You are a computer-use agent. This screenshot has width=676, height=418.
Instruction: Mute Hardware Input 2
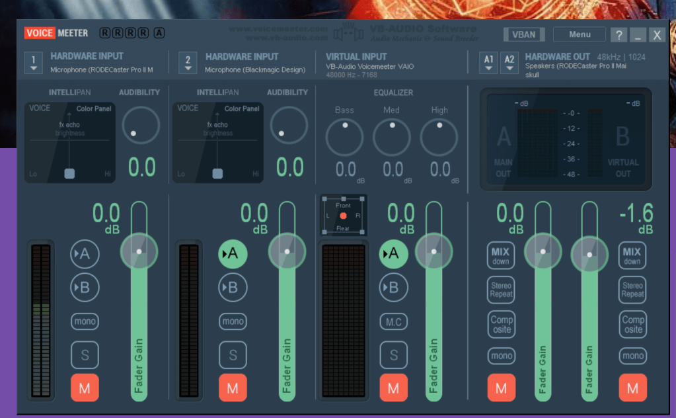pos(233,388)
